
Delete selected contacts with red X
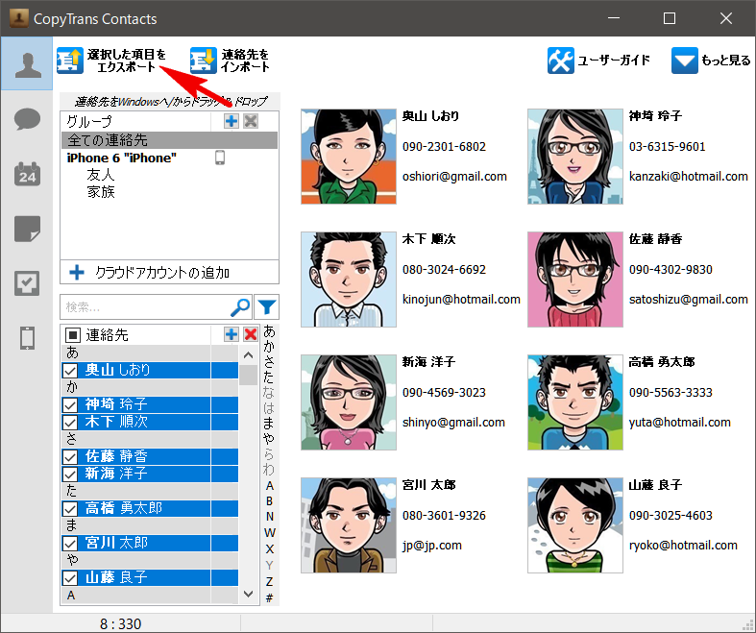point(251,334)
